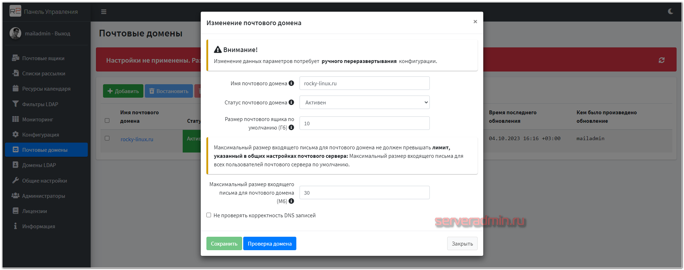Open Фильтры LDAP in sidebar
This screenshot has width=684, height=270.
coord(46,104)
